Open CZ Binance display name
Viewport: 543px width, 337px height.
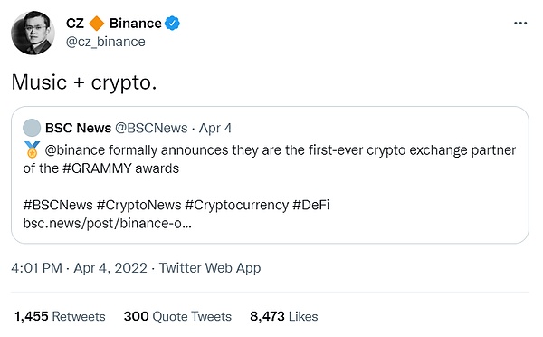114,24
